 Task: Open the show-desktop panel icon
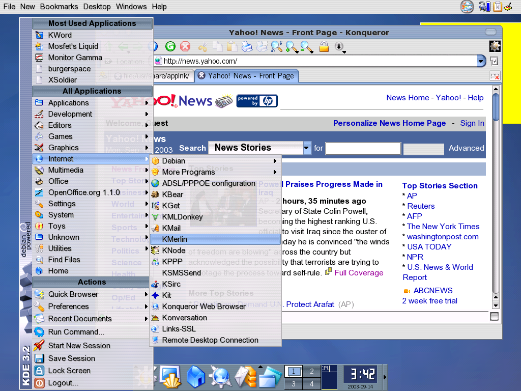pos(170,377)
